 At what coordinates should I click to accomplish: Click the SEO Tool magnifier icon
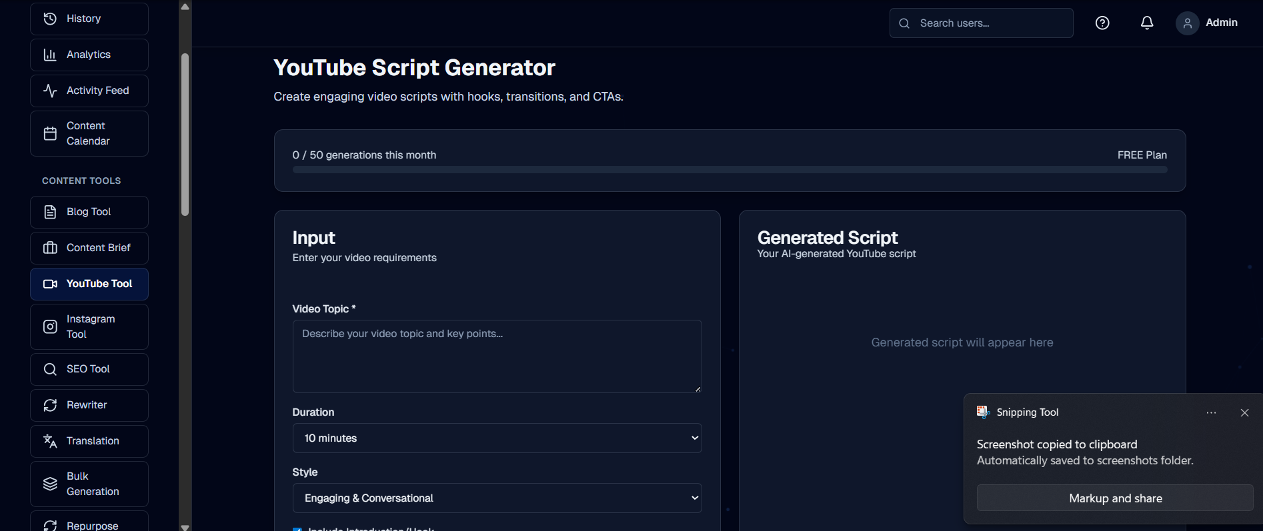[50, 369]
